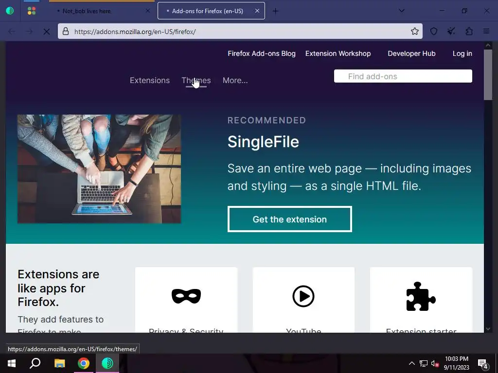498x373 pixels.
Task: Click the laptop photo for SingleFile
Action: coord(99,169)
